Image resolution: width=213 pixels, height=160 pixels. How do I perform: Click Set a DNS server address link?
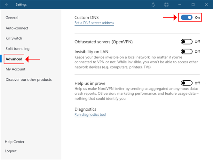(94, 23)
